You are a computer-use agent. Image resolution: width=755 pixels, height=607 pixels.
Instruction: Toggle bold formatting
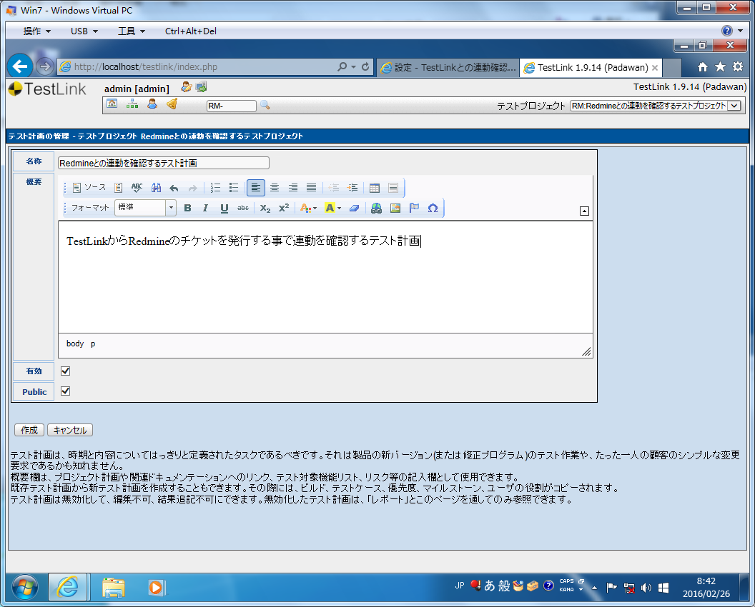pos(188,208)
